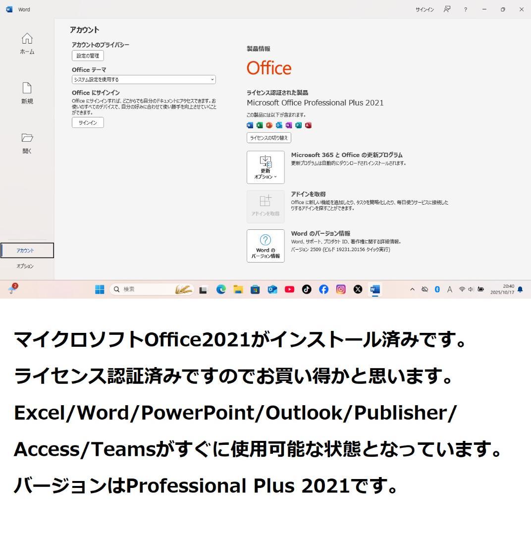Click the PowerPoint product icon
The width and height of the screenshot is (531, 535).
[x=269, y=125]
